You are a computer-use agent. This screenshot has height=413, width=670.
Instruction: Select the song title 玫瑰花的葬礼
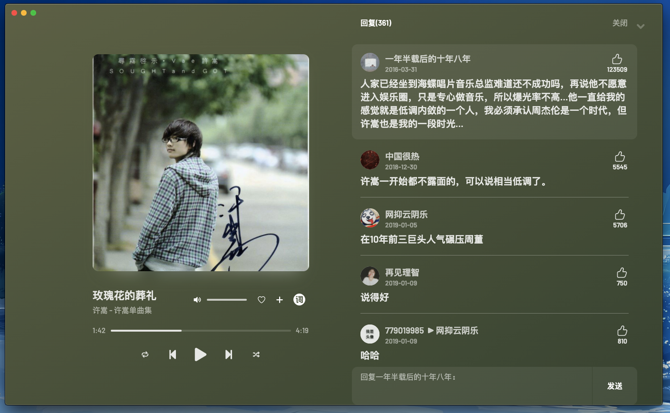click(125, 295)
